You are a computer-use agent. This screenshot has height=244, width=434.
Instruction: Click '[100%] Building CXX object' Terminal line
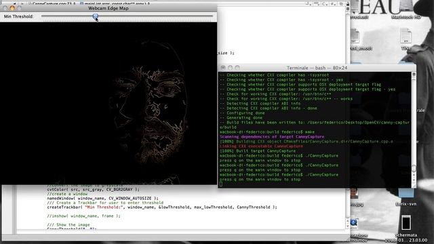[307, 142]
